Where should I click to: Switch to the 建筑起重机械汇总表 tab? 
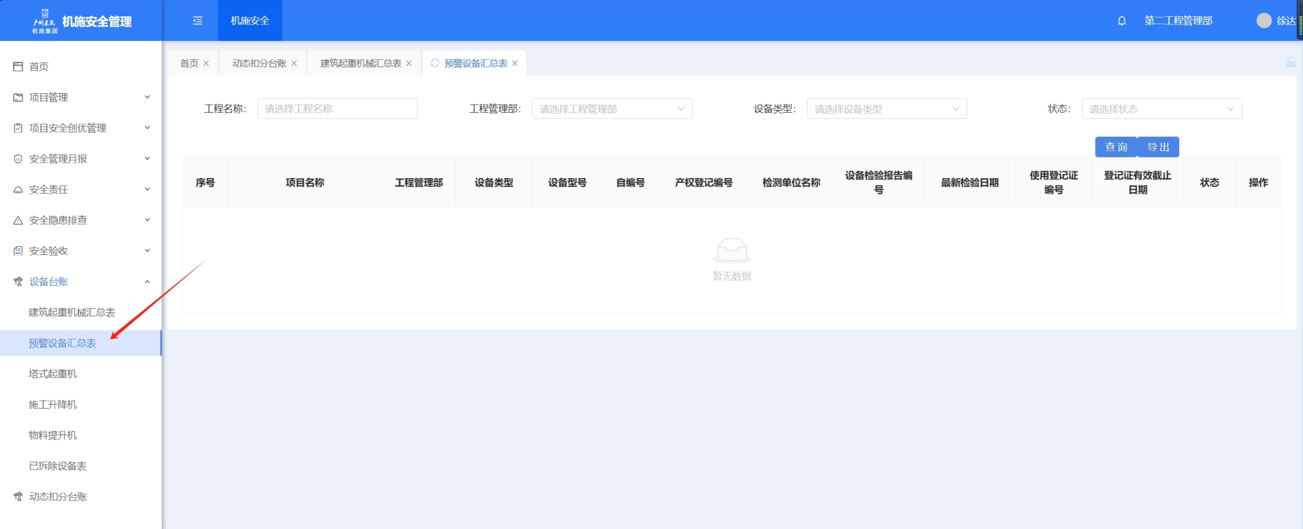360,63
